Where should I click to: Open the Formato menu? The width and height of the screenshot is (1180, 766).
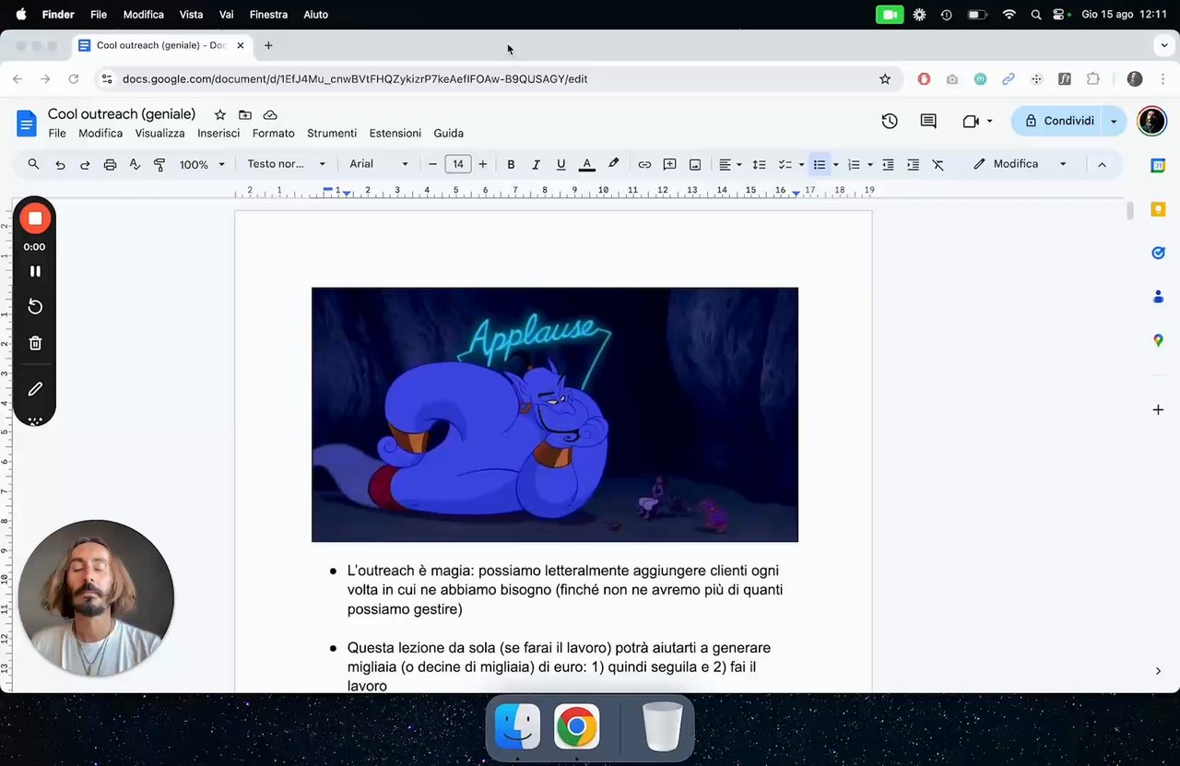274,134
